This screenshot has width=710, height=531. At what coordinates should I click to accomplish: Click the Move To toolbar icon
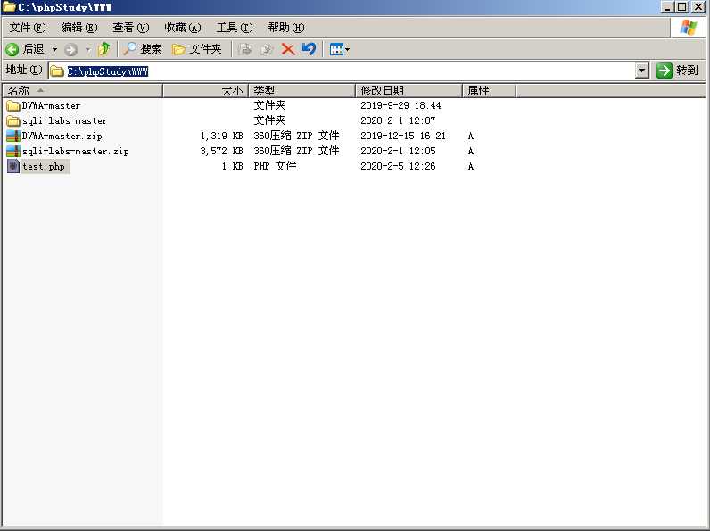click(x=245, y=49)
